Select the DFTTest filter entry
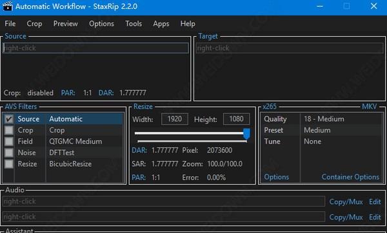This screenshot has width=387, height=233. 61,153
